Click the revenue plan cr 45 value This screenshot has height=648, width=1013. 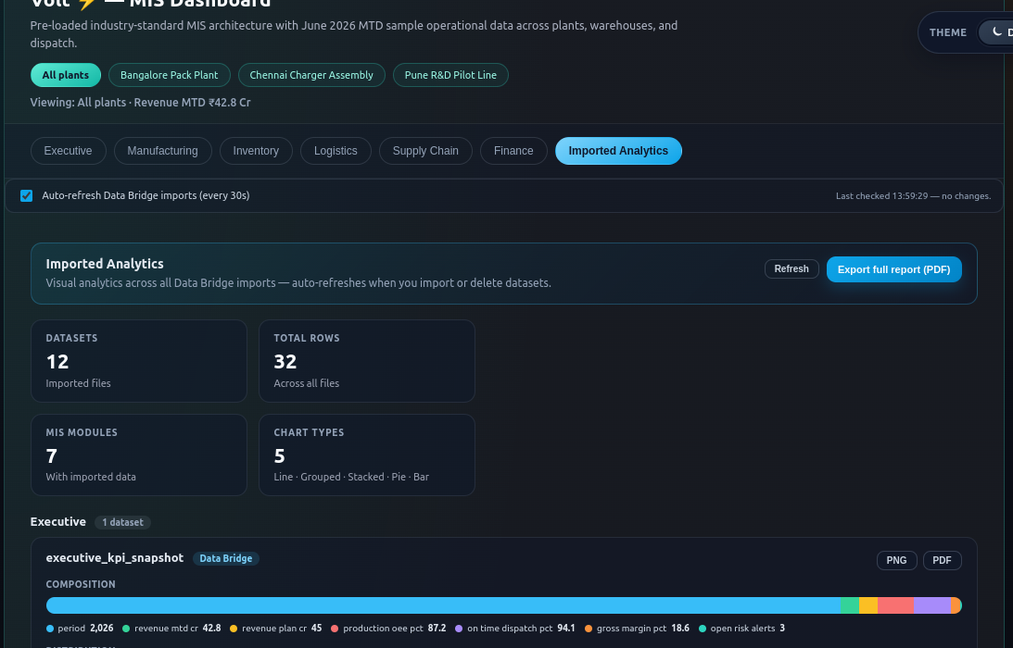point(317,628)
